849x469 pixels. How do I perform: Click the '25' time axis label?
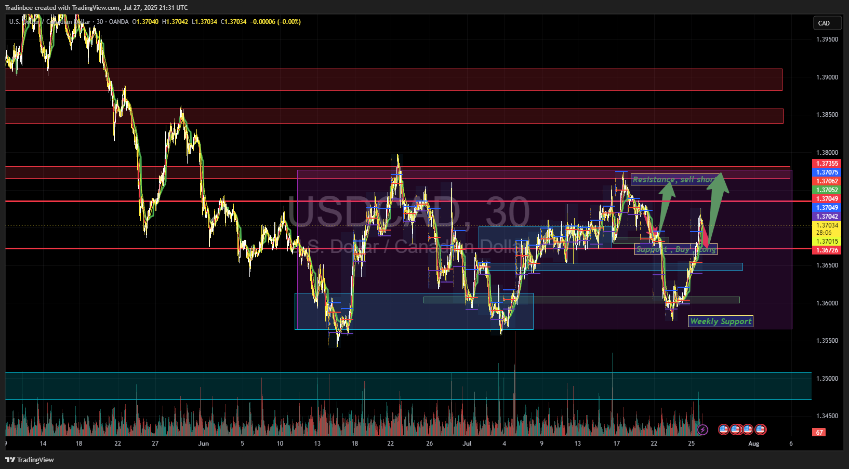pos(692,444)
